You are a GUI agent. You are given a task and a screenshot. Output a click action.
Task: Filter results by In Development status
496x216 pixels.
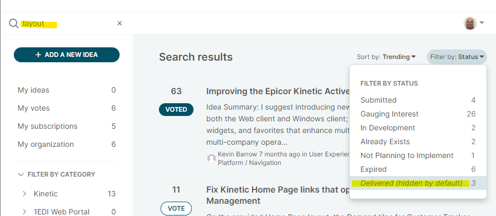(418, 128)
